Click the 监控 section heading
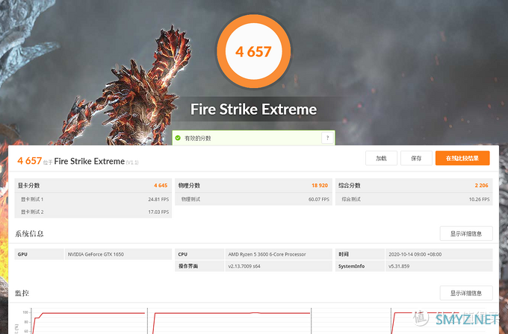The width and height of the screenshot is (508, 334). tap(22, 293)
